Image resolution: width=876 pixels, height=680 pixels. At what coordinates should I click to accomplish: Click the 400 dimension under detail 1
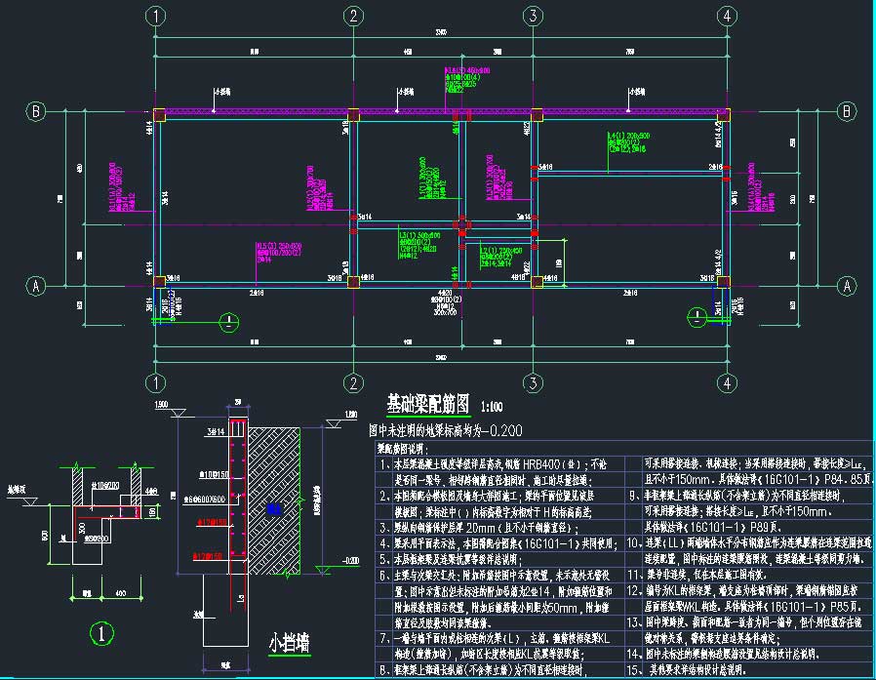pos(120,593)
